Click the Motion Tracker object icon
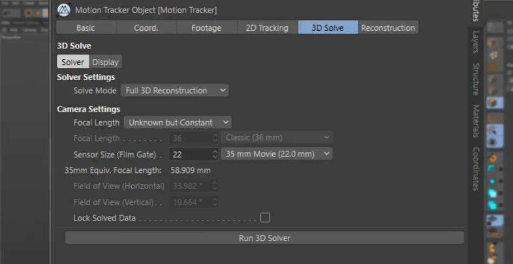The width and height of the screenshot is (513, 264). tap(64, 10)
